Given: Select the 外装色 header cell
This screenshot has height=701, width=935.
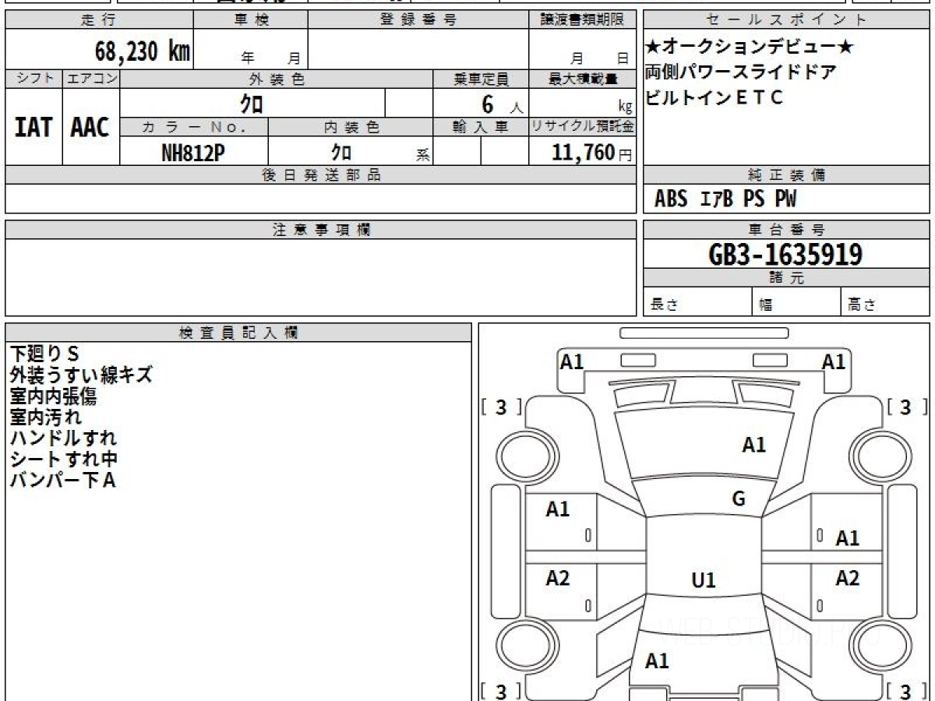Looking at the screenshot, I should pos(277,79).
